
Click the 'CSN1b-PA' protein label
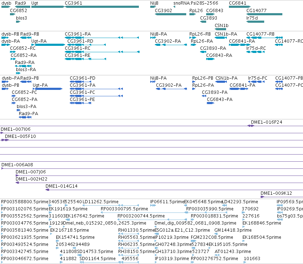(226, 78)
